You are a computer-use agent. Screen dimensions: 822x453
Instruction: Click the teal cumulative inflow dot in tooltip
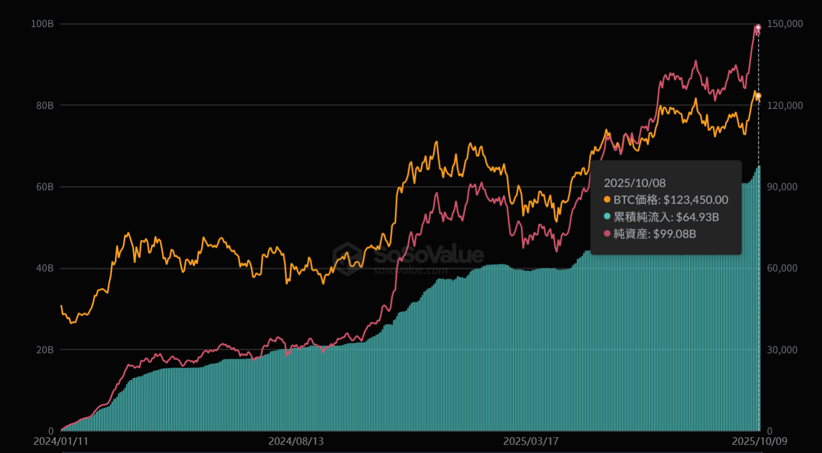[x=607, y=217]
